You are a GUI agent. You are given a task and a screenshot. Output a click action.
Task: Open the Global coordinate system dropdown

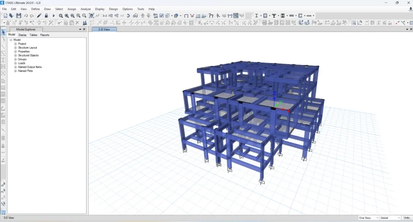(x=390, y=218)
